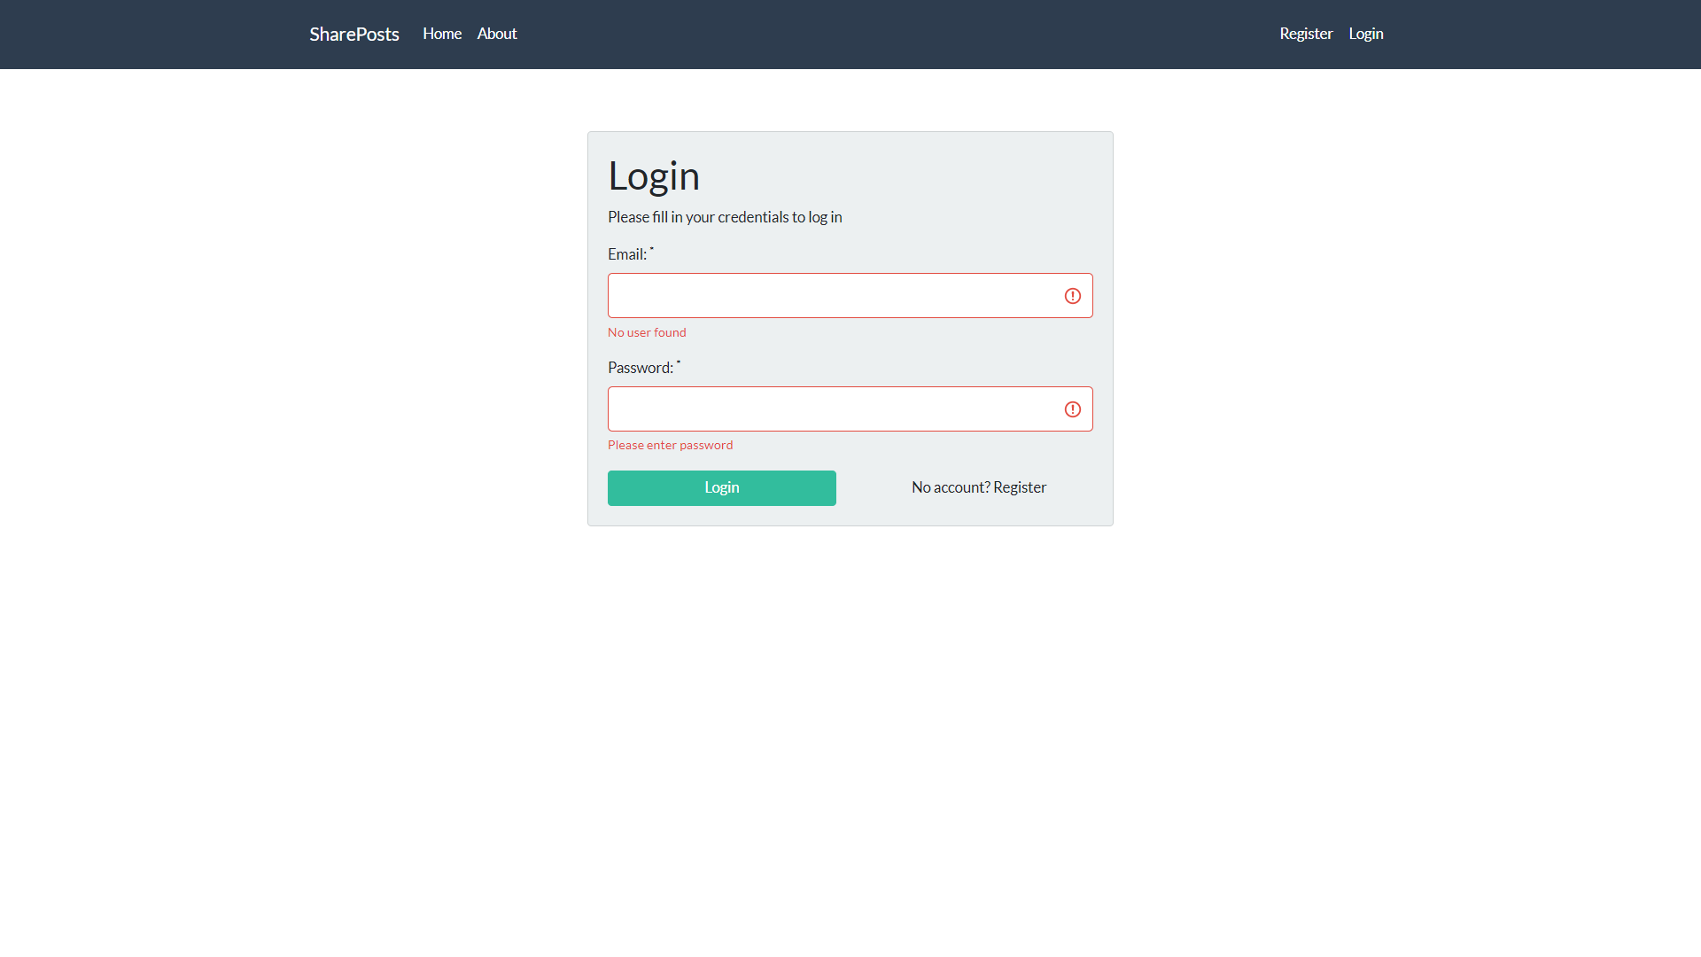This screenshot has width=1701, height=957.
Task: Click the Register link to sign up
Action: [x=1305, y=34]
